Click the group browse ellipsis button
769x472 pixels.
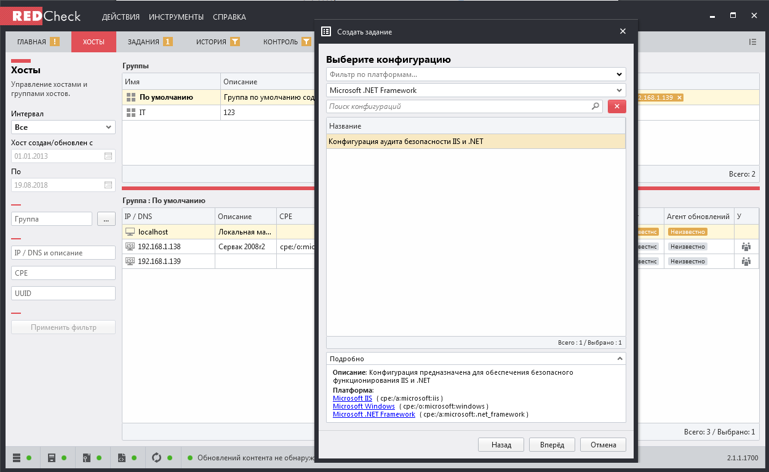[106, 219]
